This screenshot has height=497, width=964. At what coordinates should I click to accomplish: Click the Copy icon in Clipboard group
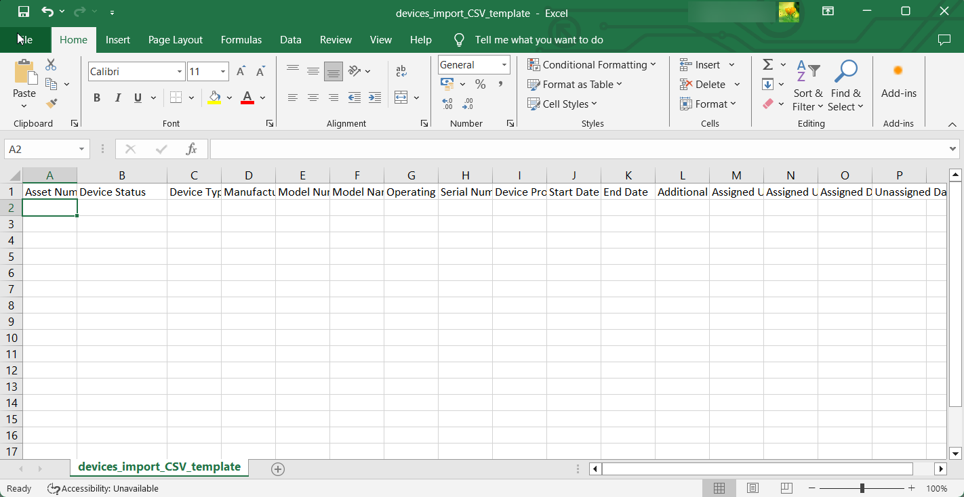point(51,84)
